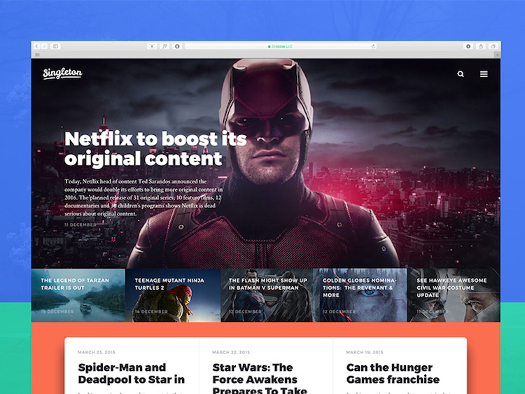Click the reload icon in the address bar
The height and width of the screenshot is (394, 525).
point(373,46)
